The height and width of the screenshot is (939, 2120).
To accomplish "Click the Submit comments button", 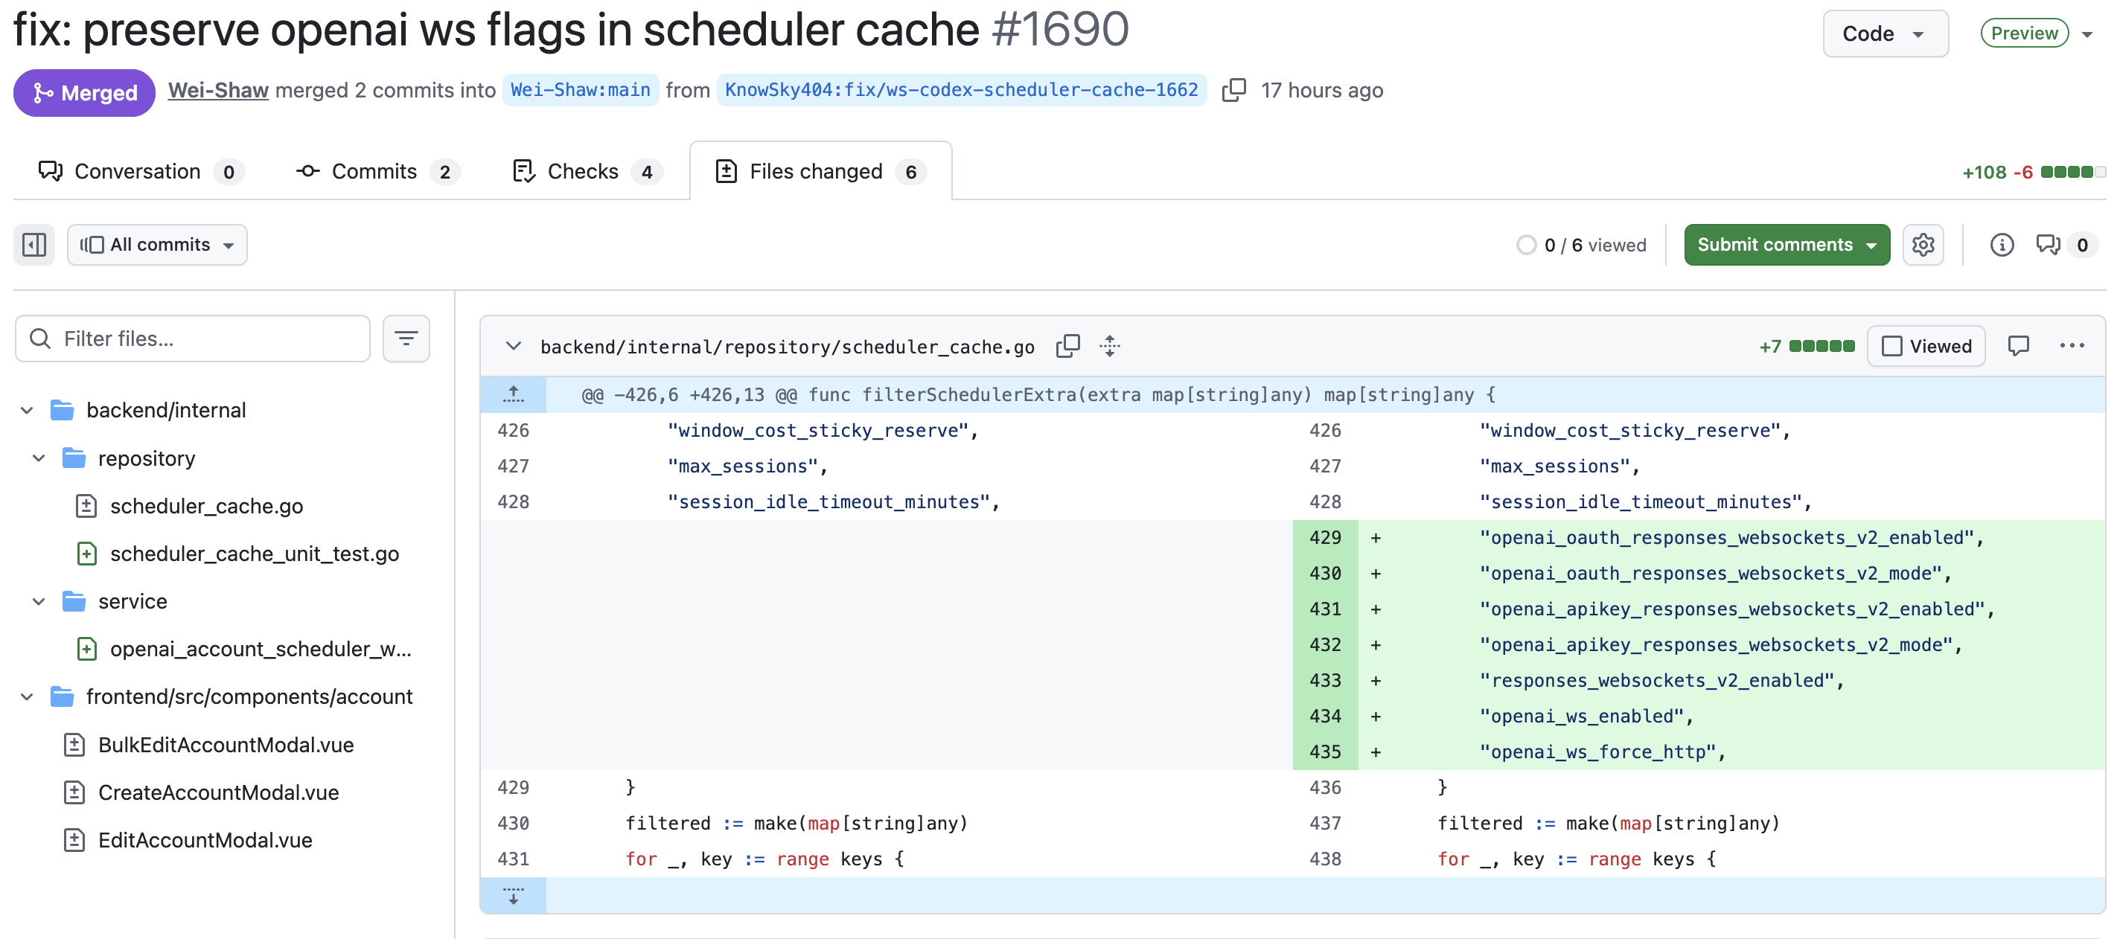I will (1787, 244).
